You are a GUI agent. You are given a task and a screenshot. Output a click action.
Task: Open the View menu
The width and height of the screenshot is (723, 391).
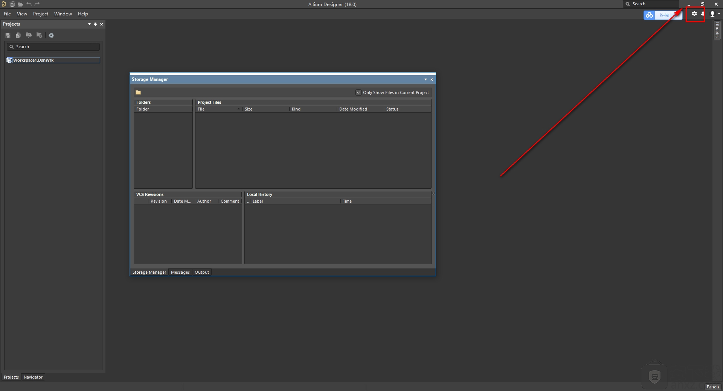(22, 14)
